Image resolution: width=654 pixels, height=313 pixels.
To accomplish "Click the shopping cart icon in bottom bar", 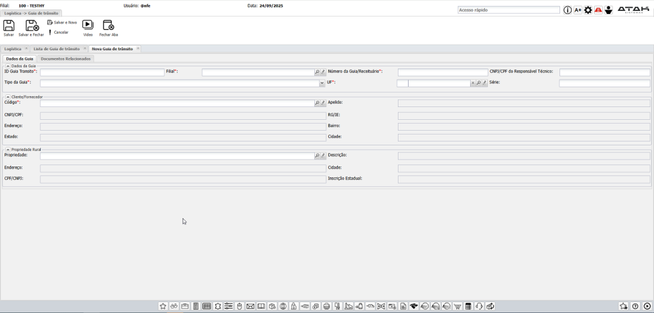I will click(x=457, y=307).
